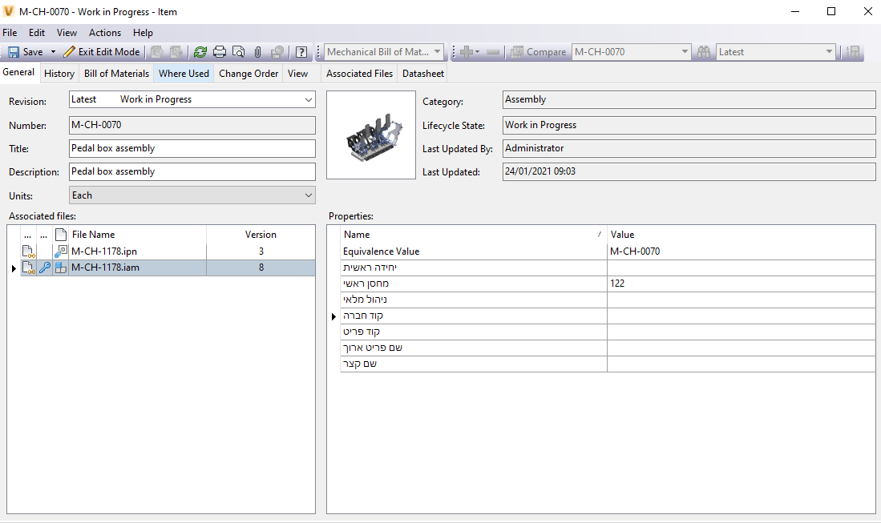Open the Units dropdown showing Each
The height and width of the screenshot is (523, 881).
pos(192,195)
